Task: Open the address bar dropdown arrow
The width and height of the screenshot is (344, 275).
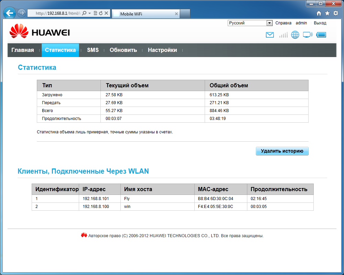Action: [x=89, y=13]
